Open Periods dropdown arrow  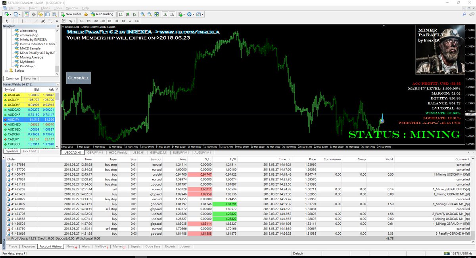pyautogui.click(x=193, y=14)
